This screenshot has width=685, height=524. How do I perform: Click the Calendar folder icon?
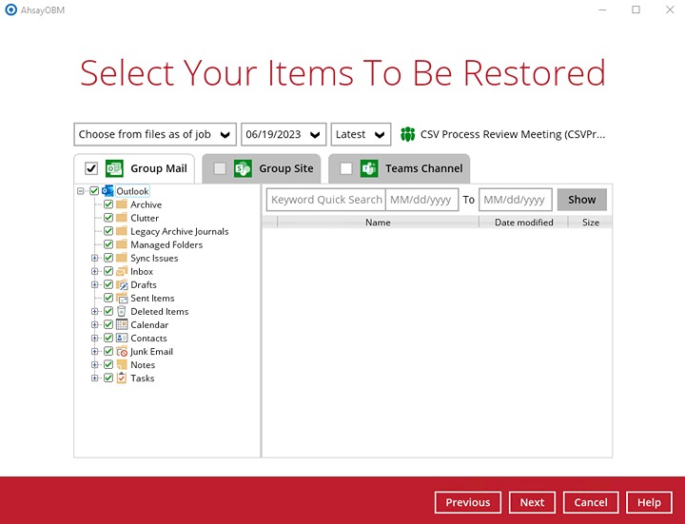coord(122,325)
